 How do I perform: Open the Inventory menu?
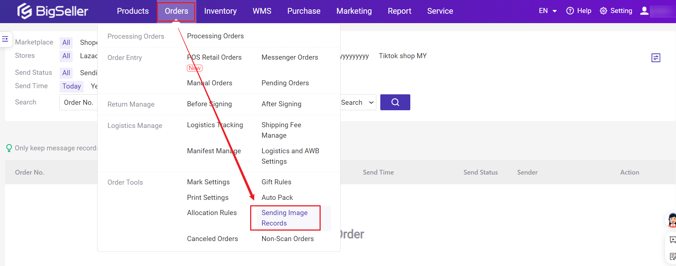pyautogui.click(x=220, y=11)
